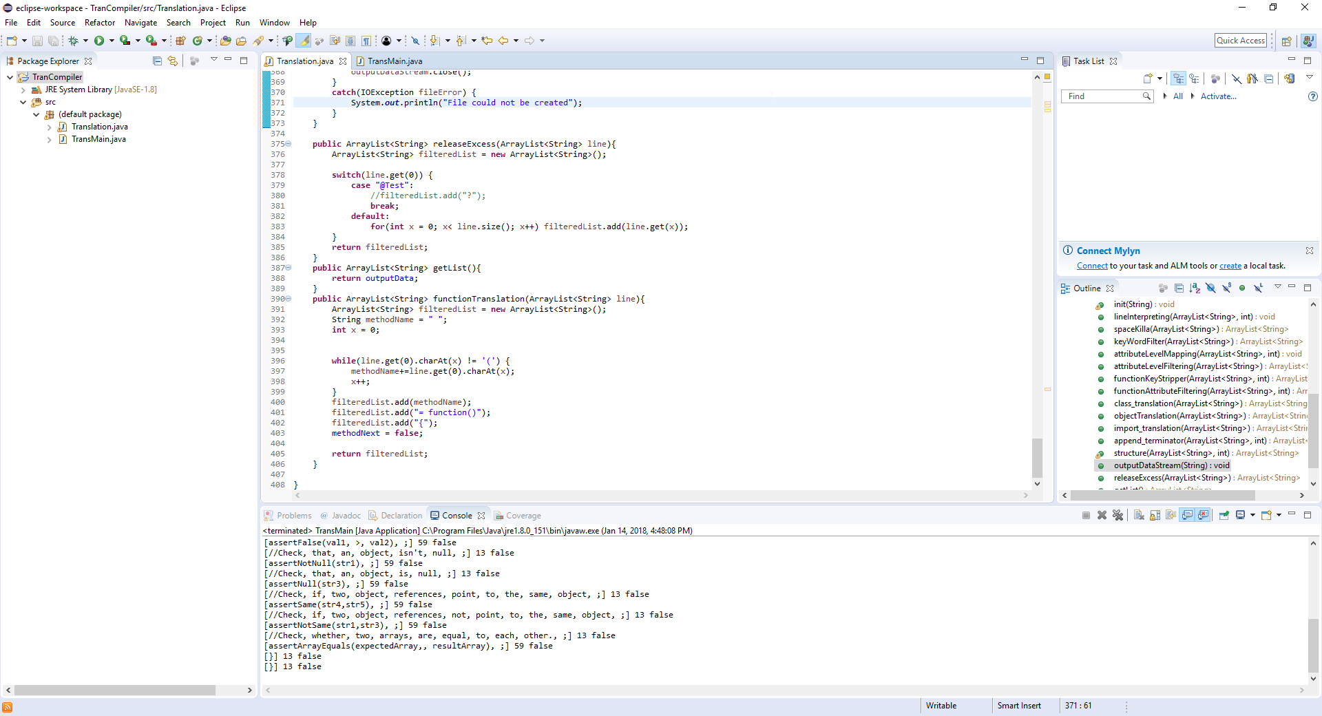1322x716 pixels.
Task: Expand Translation.java in Package Explorer
Action: pyautogui.click(x=49, y=127)
